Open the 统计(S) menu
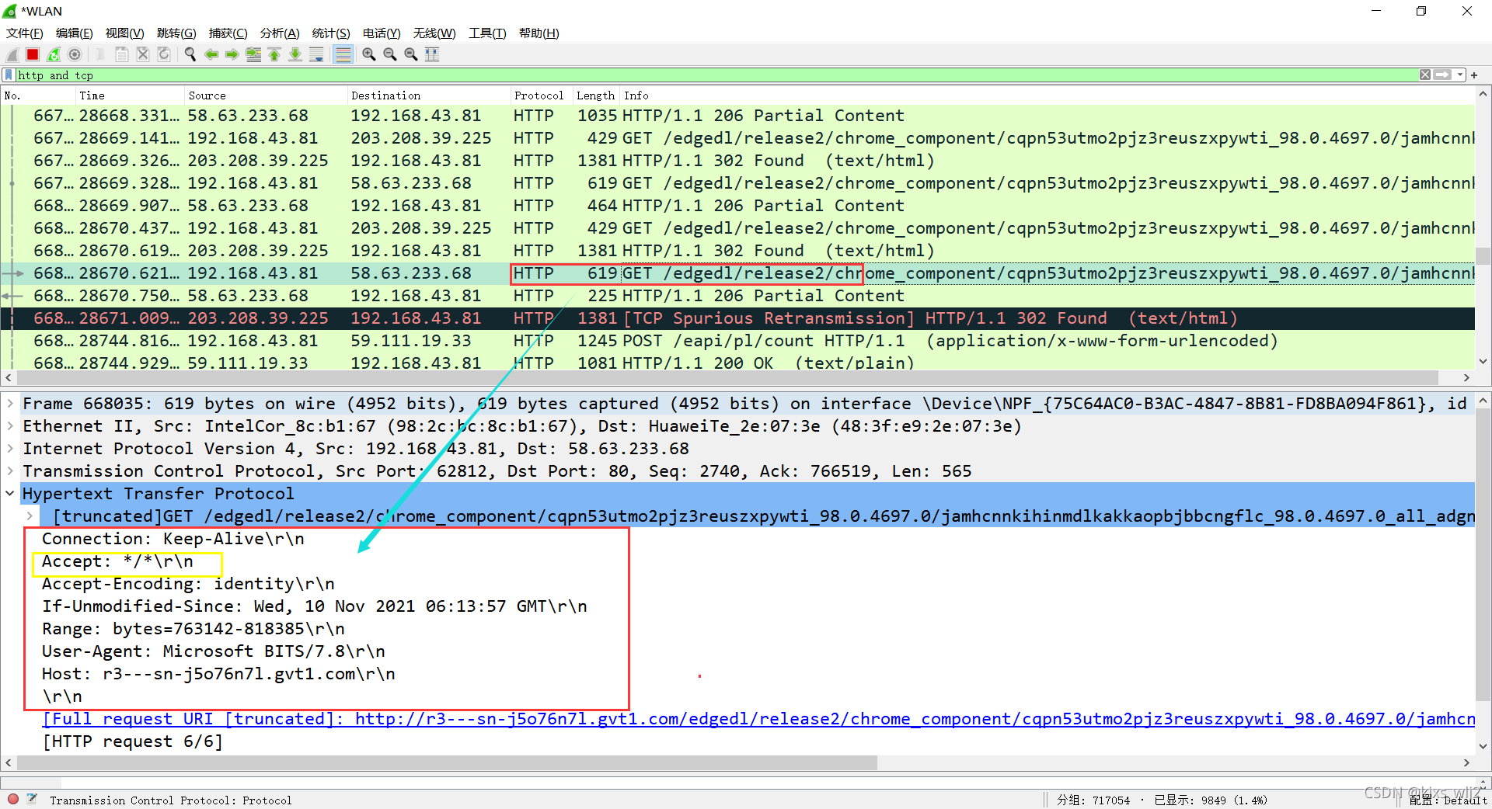 click(331, 33)
